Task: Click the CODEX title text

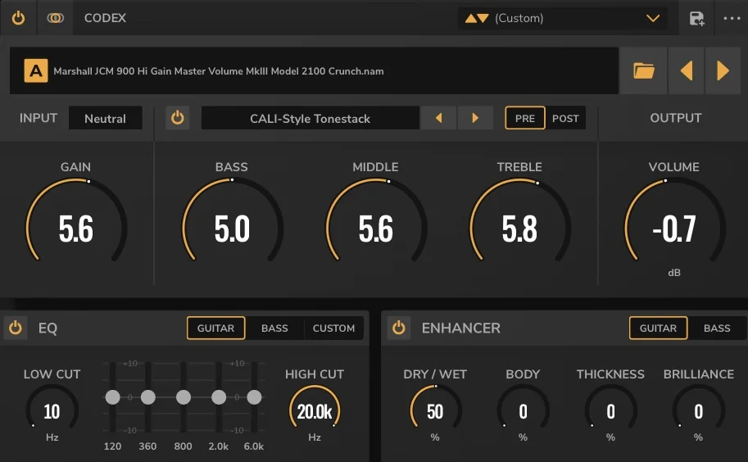Action: click(105, 18)
